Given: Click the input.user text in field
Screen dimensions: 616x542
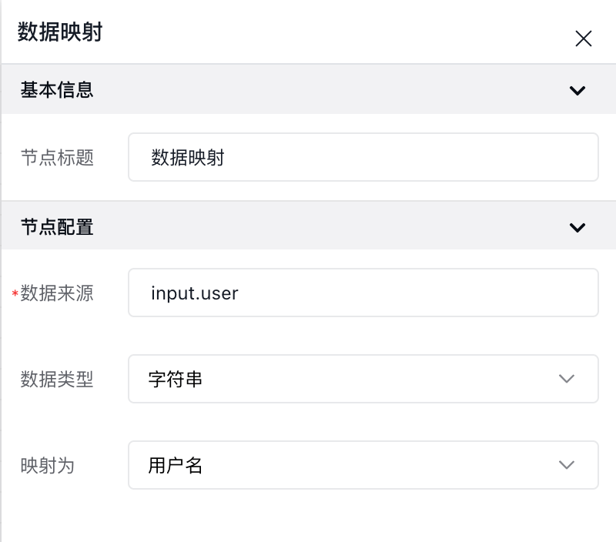Looking at the screenshot, I should point(195,293).
